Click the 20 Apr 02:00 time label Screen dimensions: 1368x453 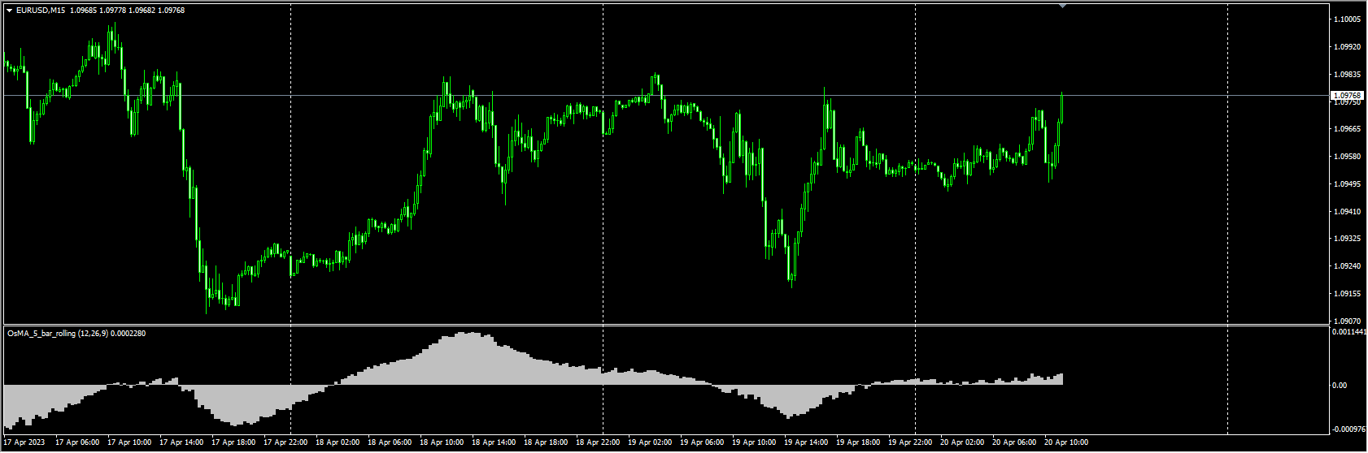pos(964,443)
